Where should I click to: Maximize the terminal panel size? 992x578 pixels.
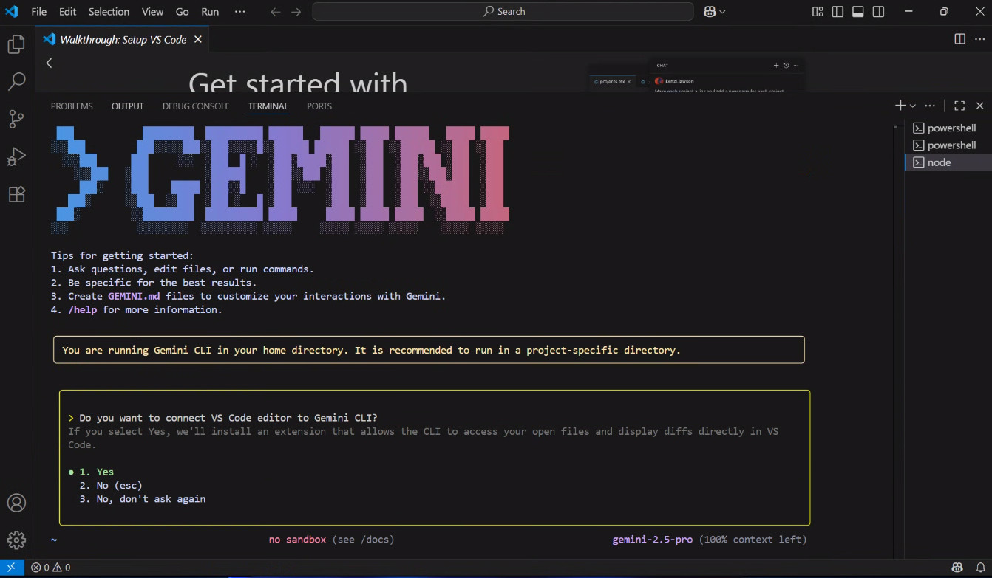tap(959, 106)
